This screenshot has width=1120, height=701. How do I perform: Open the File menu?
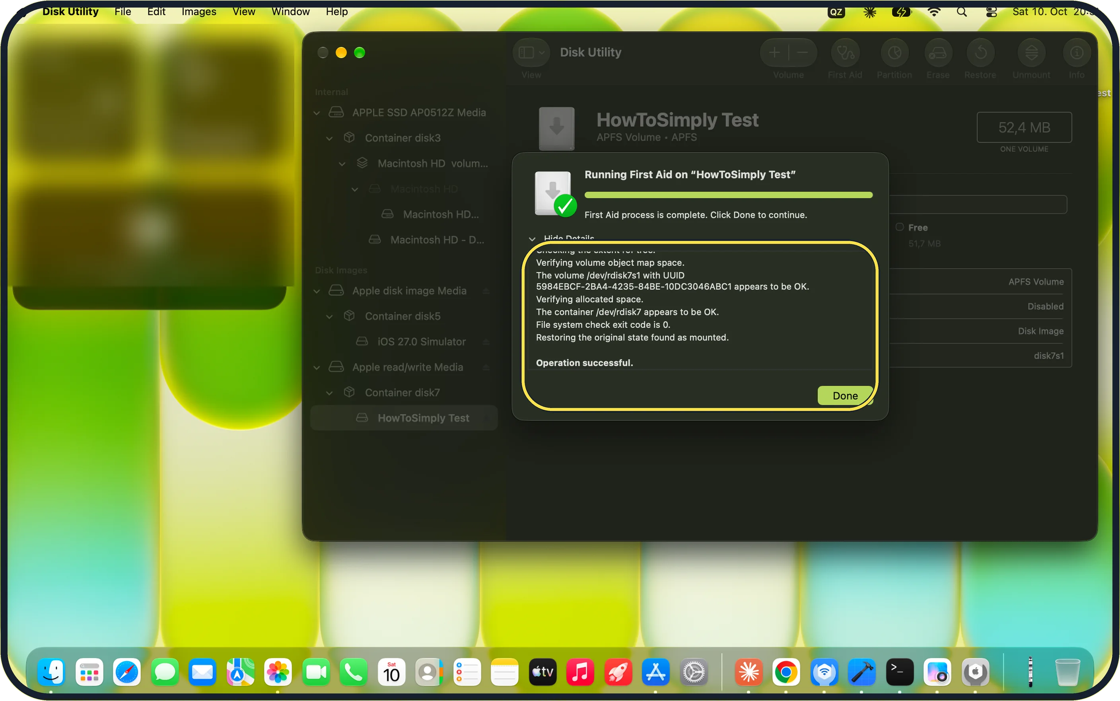click(x=123, y=12)
